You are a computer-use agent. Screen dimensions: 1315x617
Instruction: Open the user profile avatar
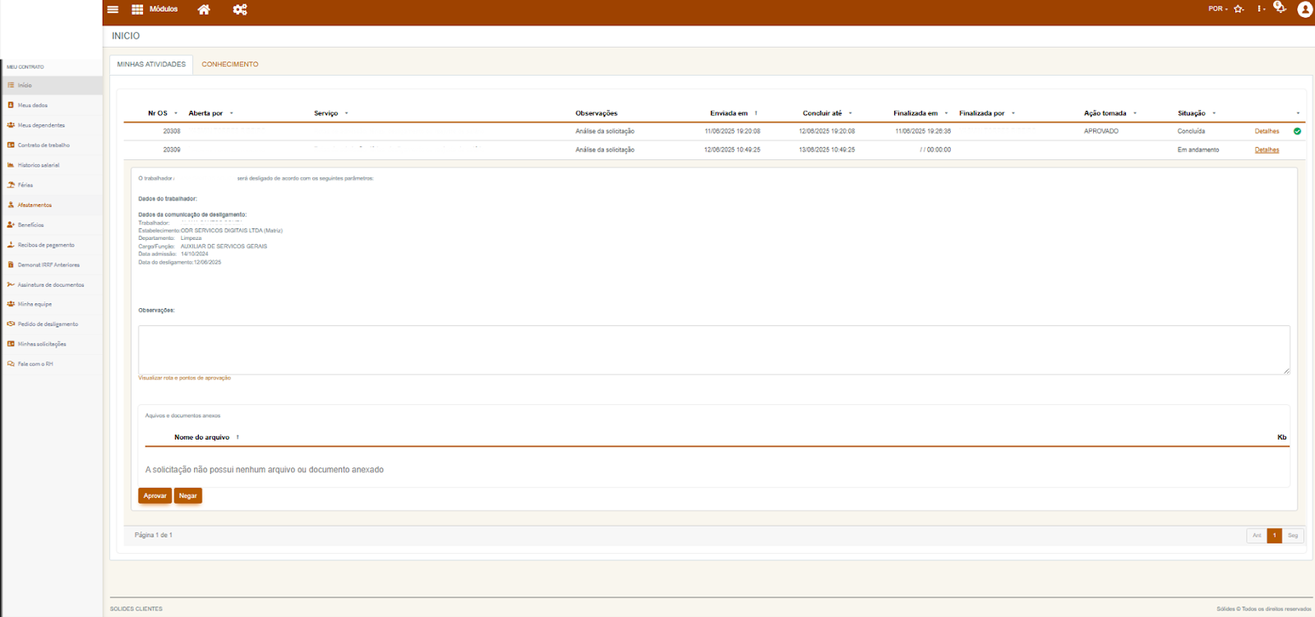coord(1304,9)
